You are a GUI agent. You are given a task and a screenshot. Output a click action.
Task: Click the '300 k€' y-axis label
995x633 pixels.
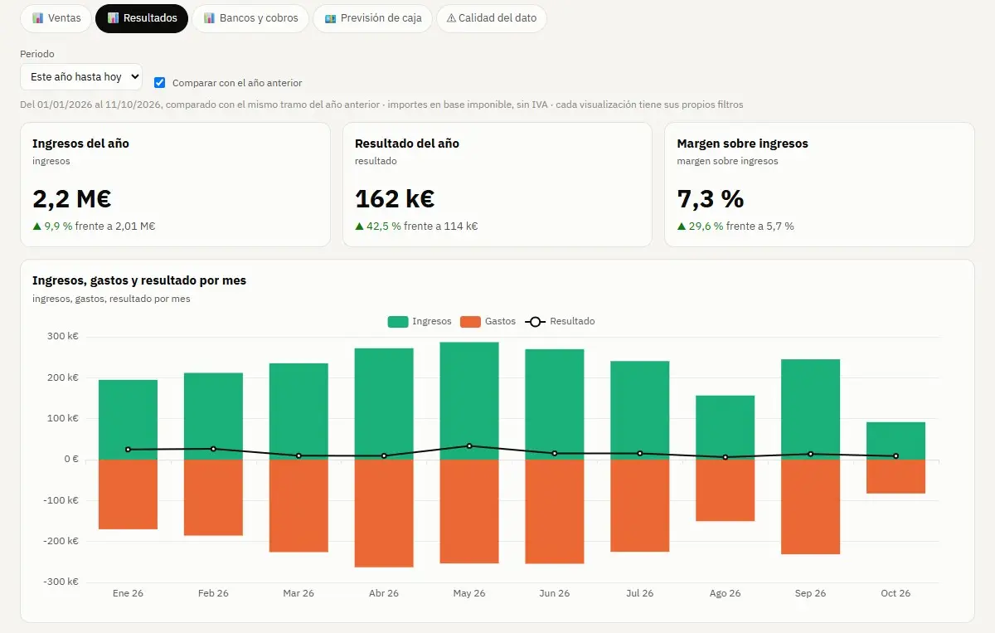click(x=63, y=337)
